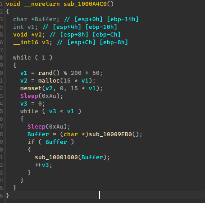Select the constant 200 in the rand expression
Viewport: 205px width, 203px height.
click(x=76, y=73)
